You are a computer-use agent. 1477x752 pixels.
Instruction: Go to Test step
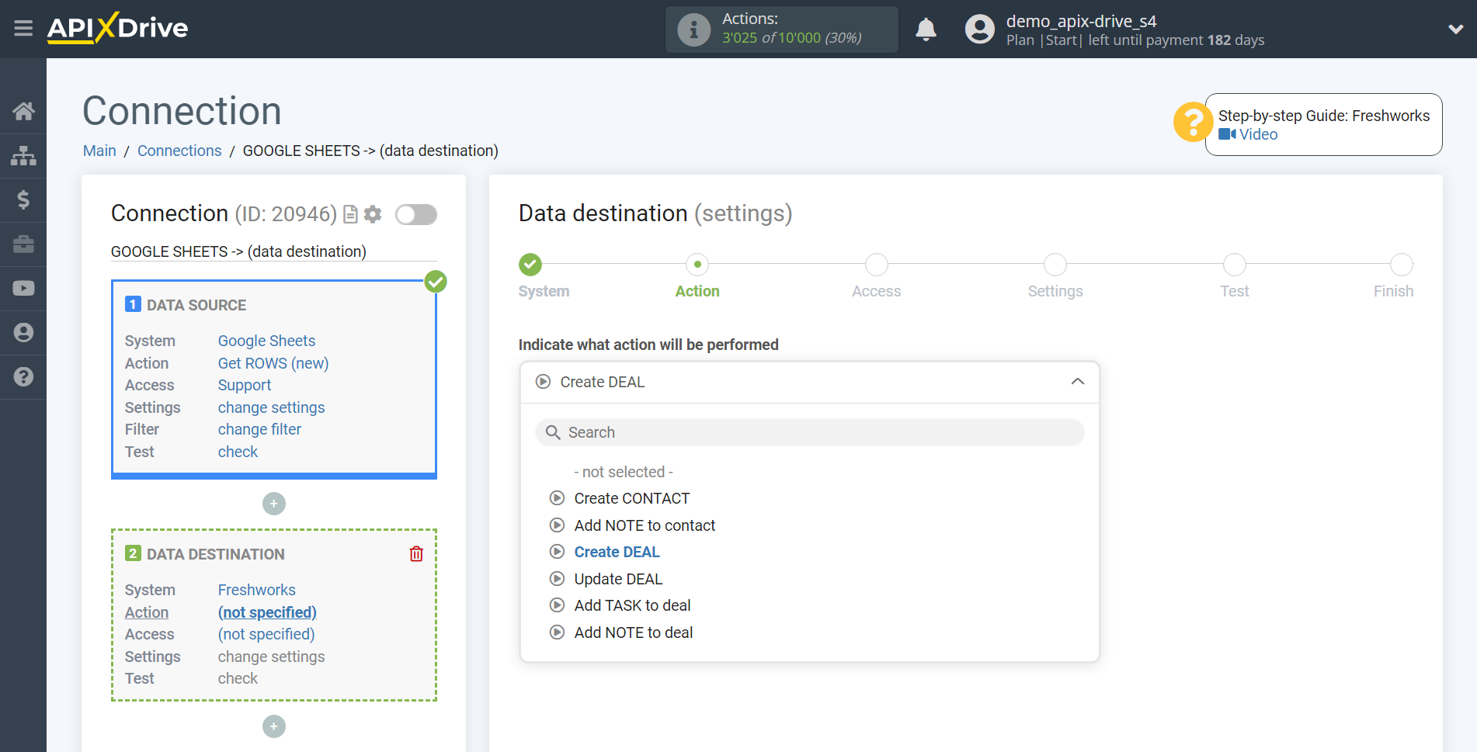(1235, 265)
